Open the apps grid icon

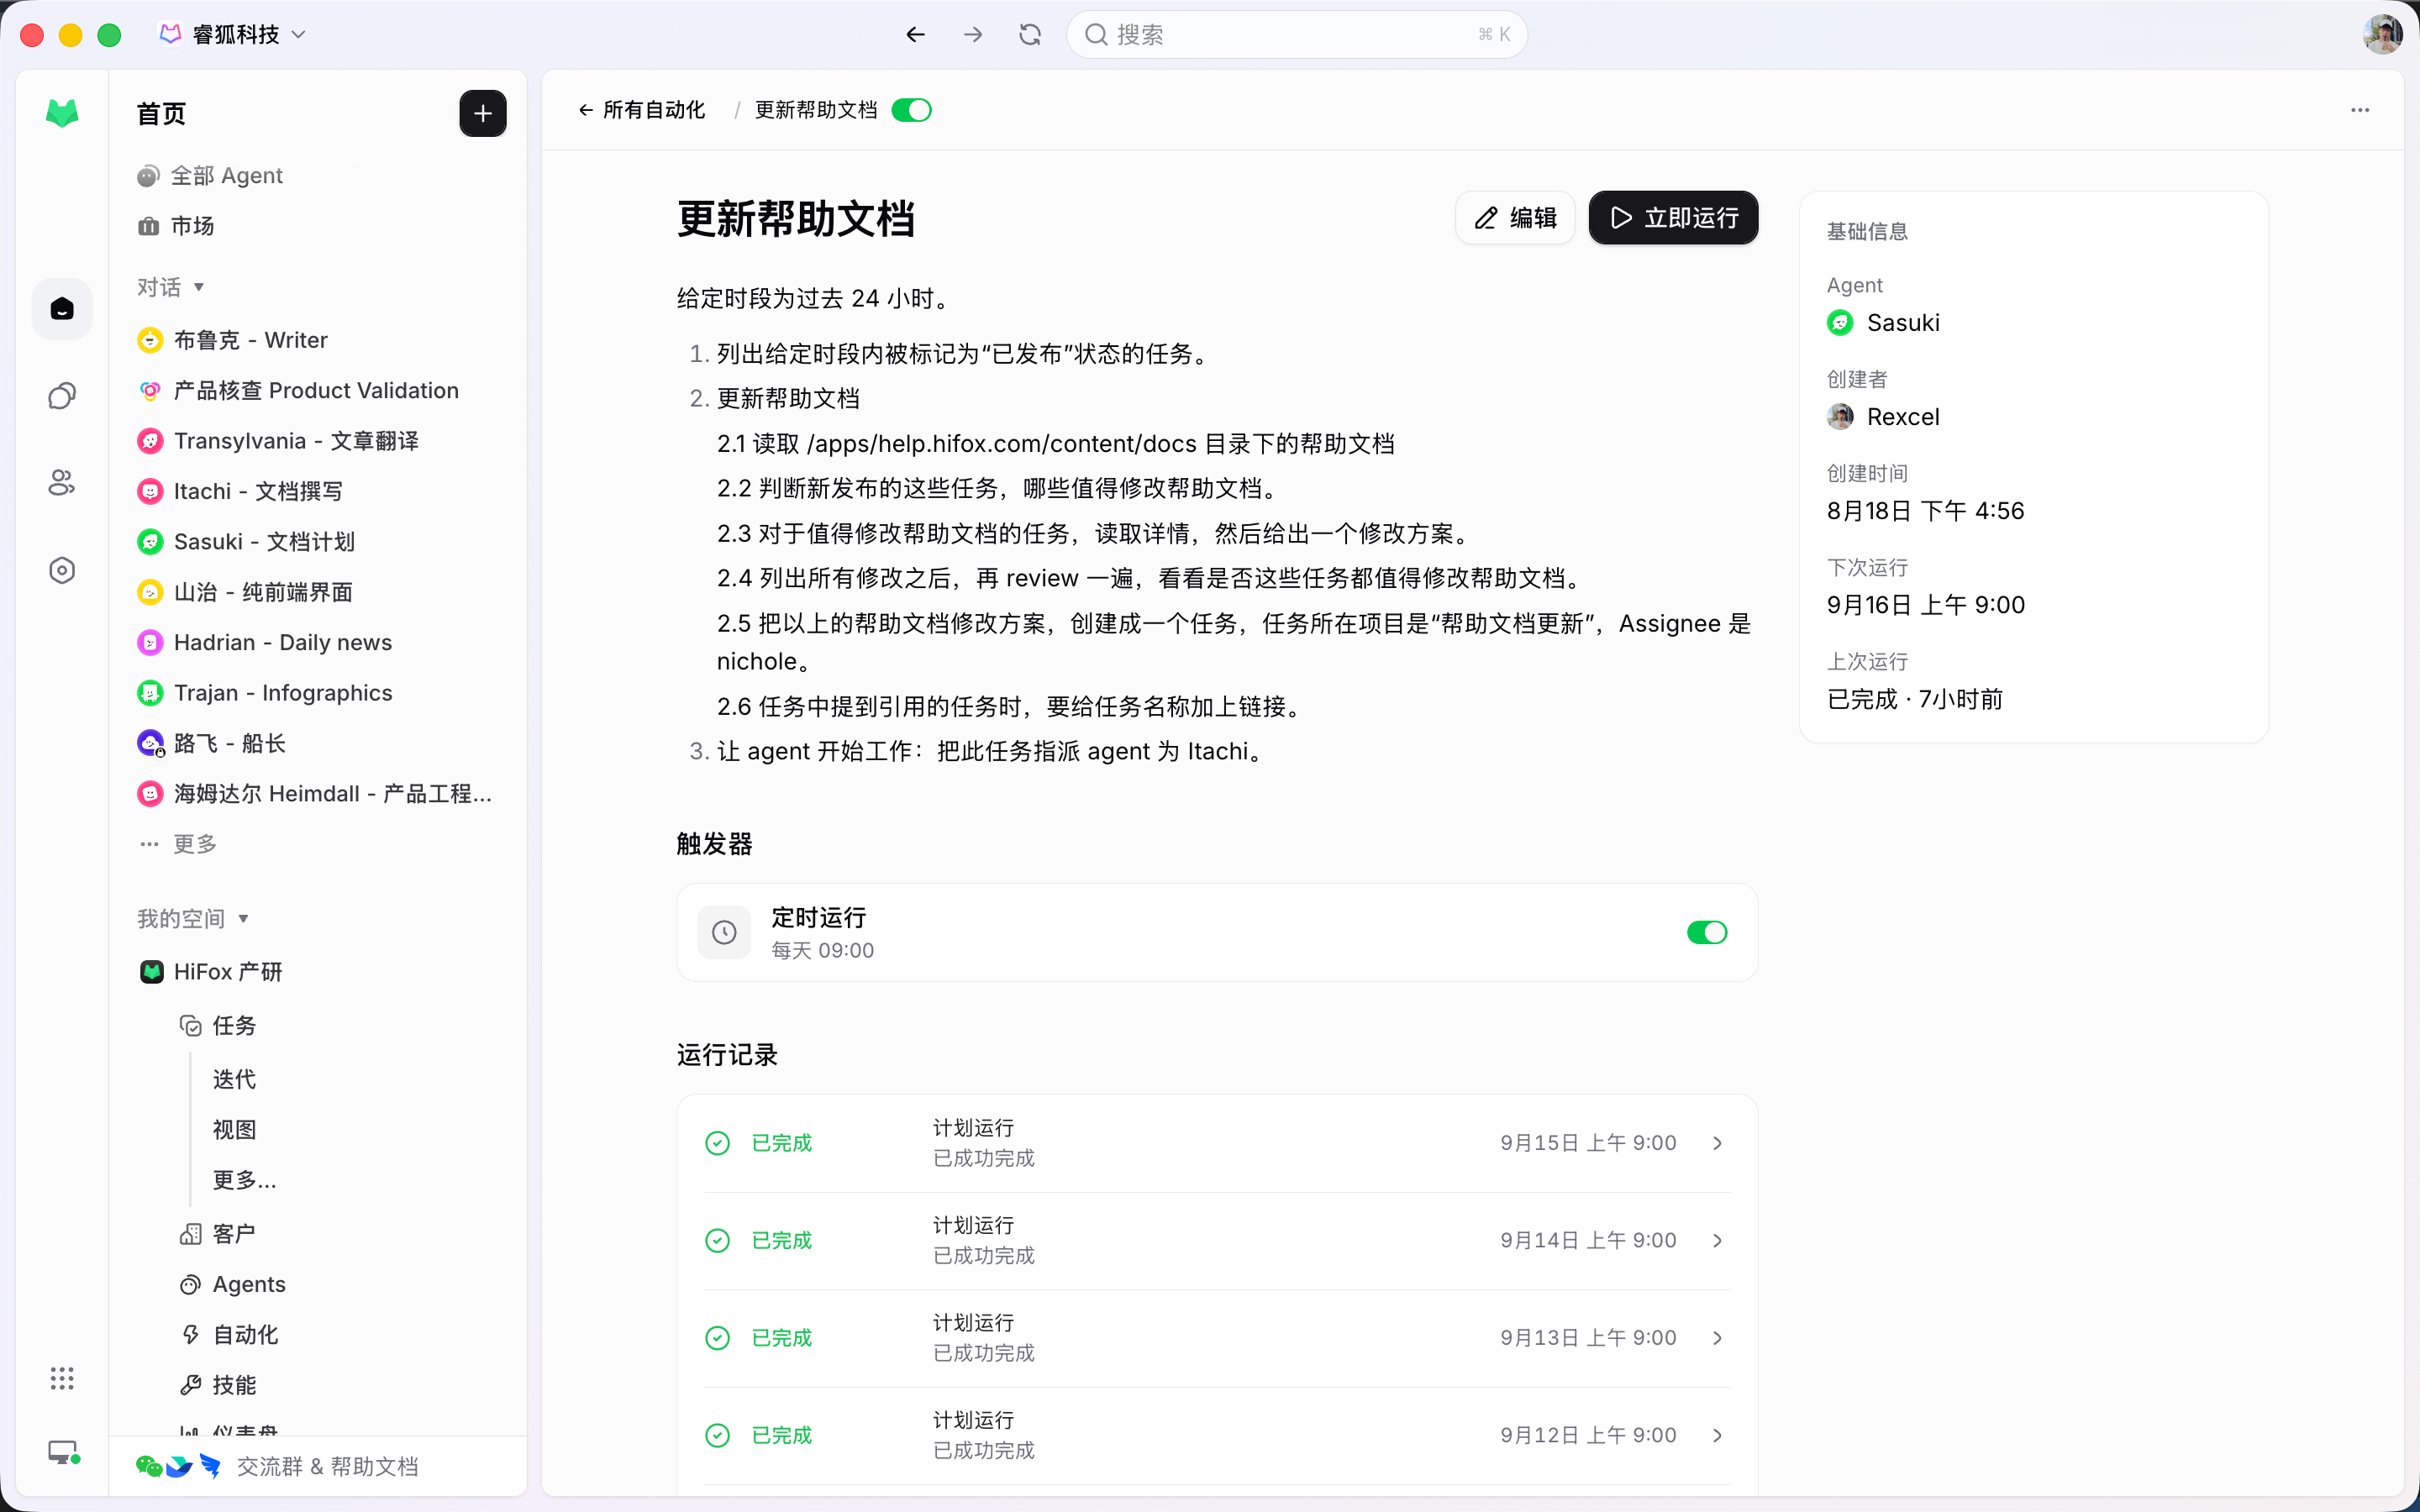(x=62, y=1378)
